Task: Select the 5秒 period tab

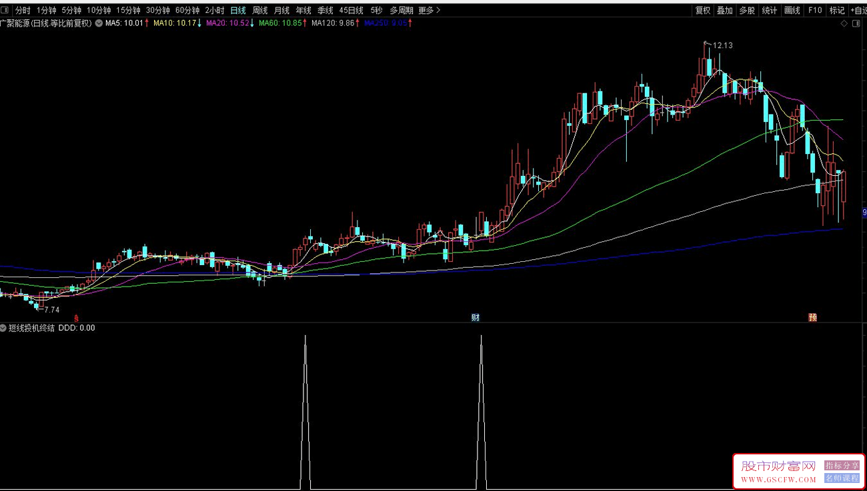Action: tap(377, 11)
